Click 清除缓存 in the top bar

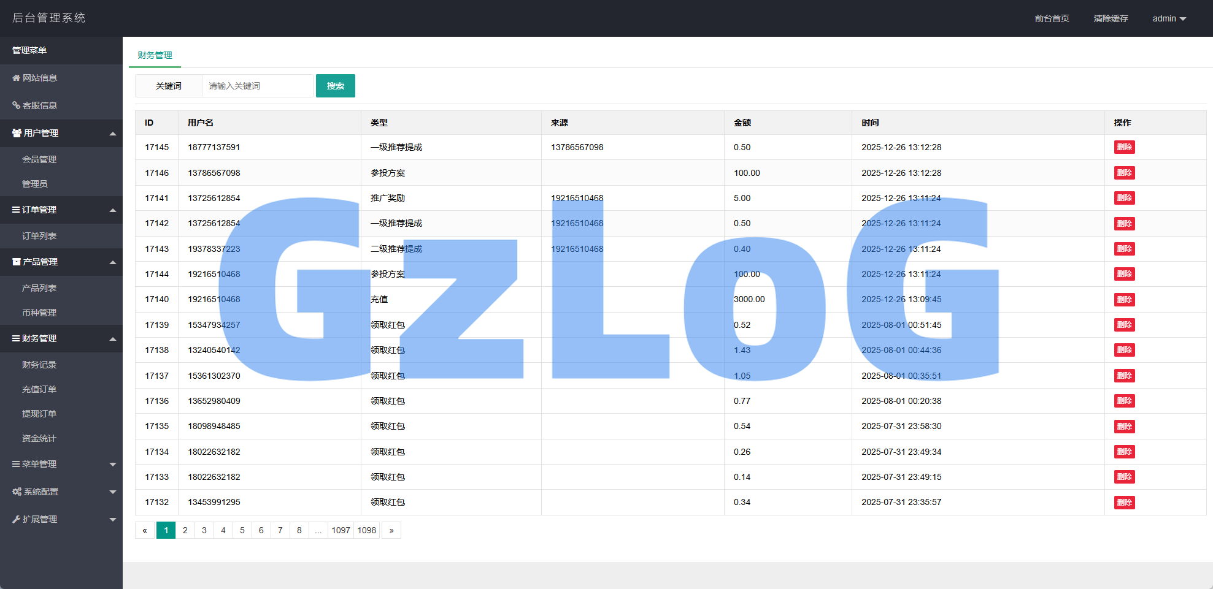coord(1111,18)
